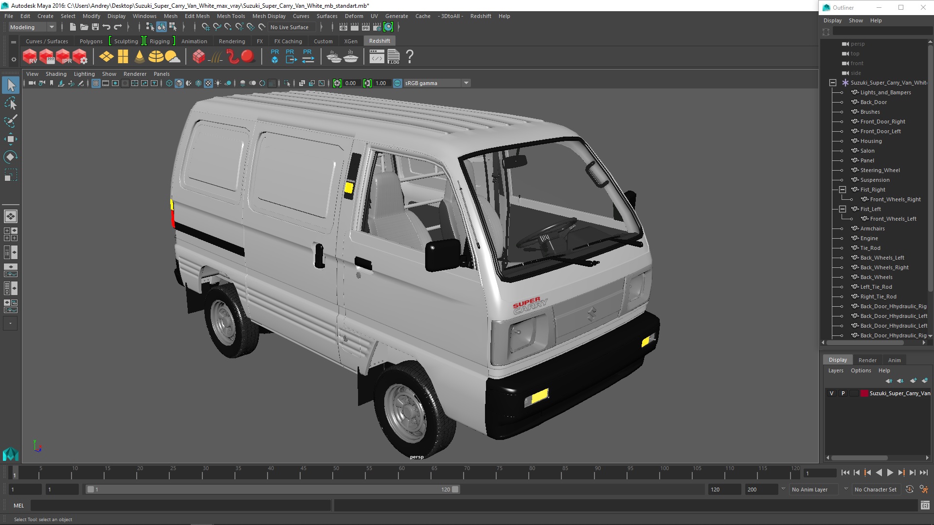
Task: Create Redshift spot light from shelf
Action: click(140, 56)
